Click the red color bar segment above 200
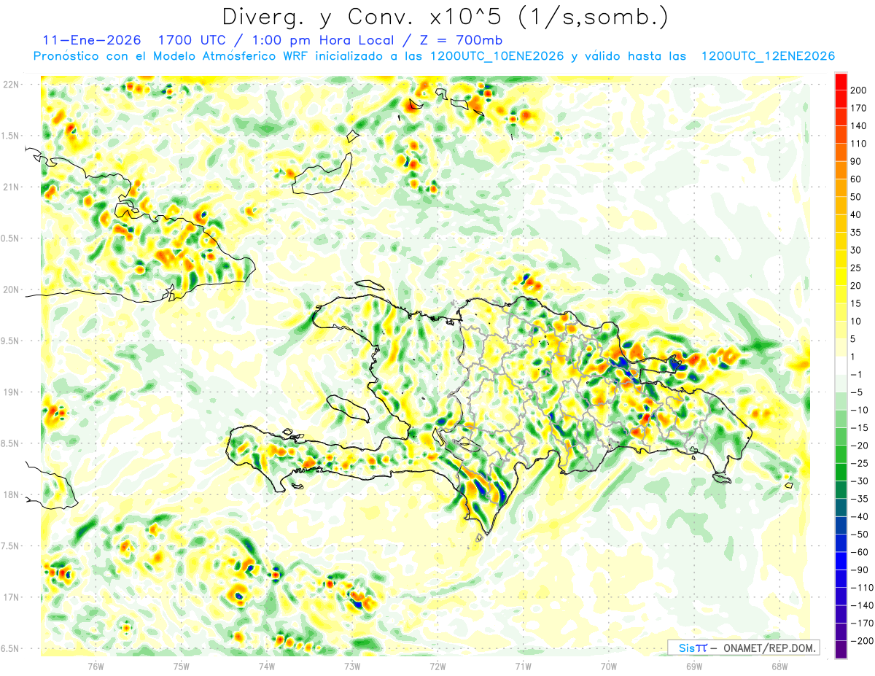 841,82
